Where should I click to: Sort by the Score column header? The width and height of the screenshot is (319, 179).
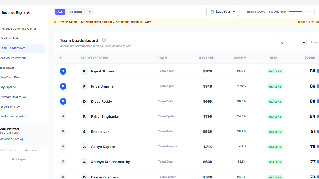311,58
